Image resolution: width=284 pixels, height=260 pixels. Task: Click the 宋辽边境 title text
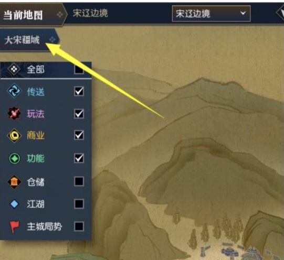coord(90,13)
